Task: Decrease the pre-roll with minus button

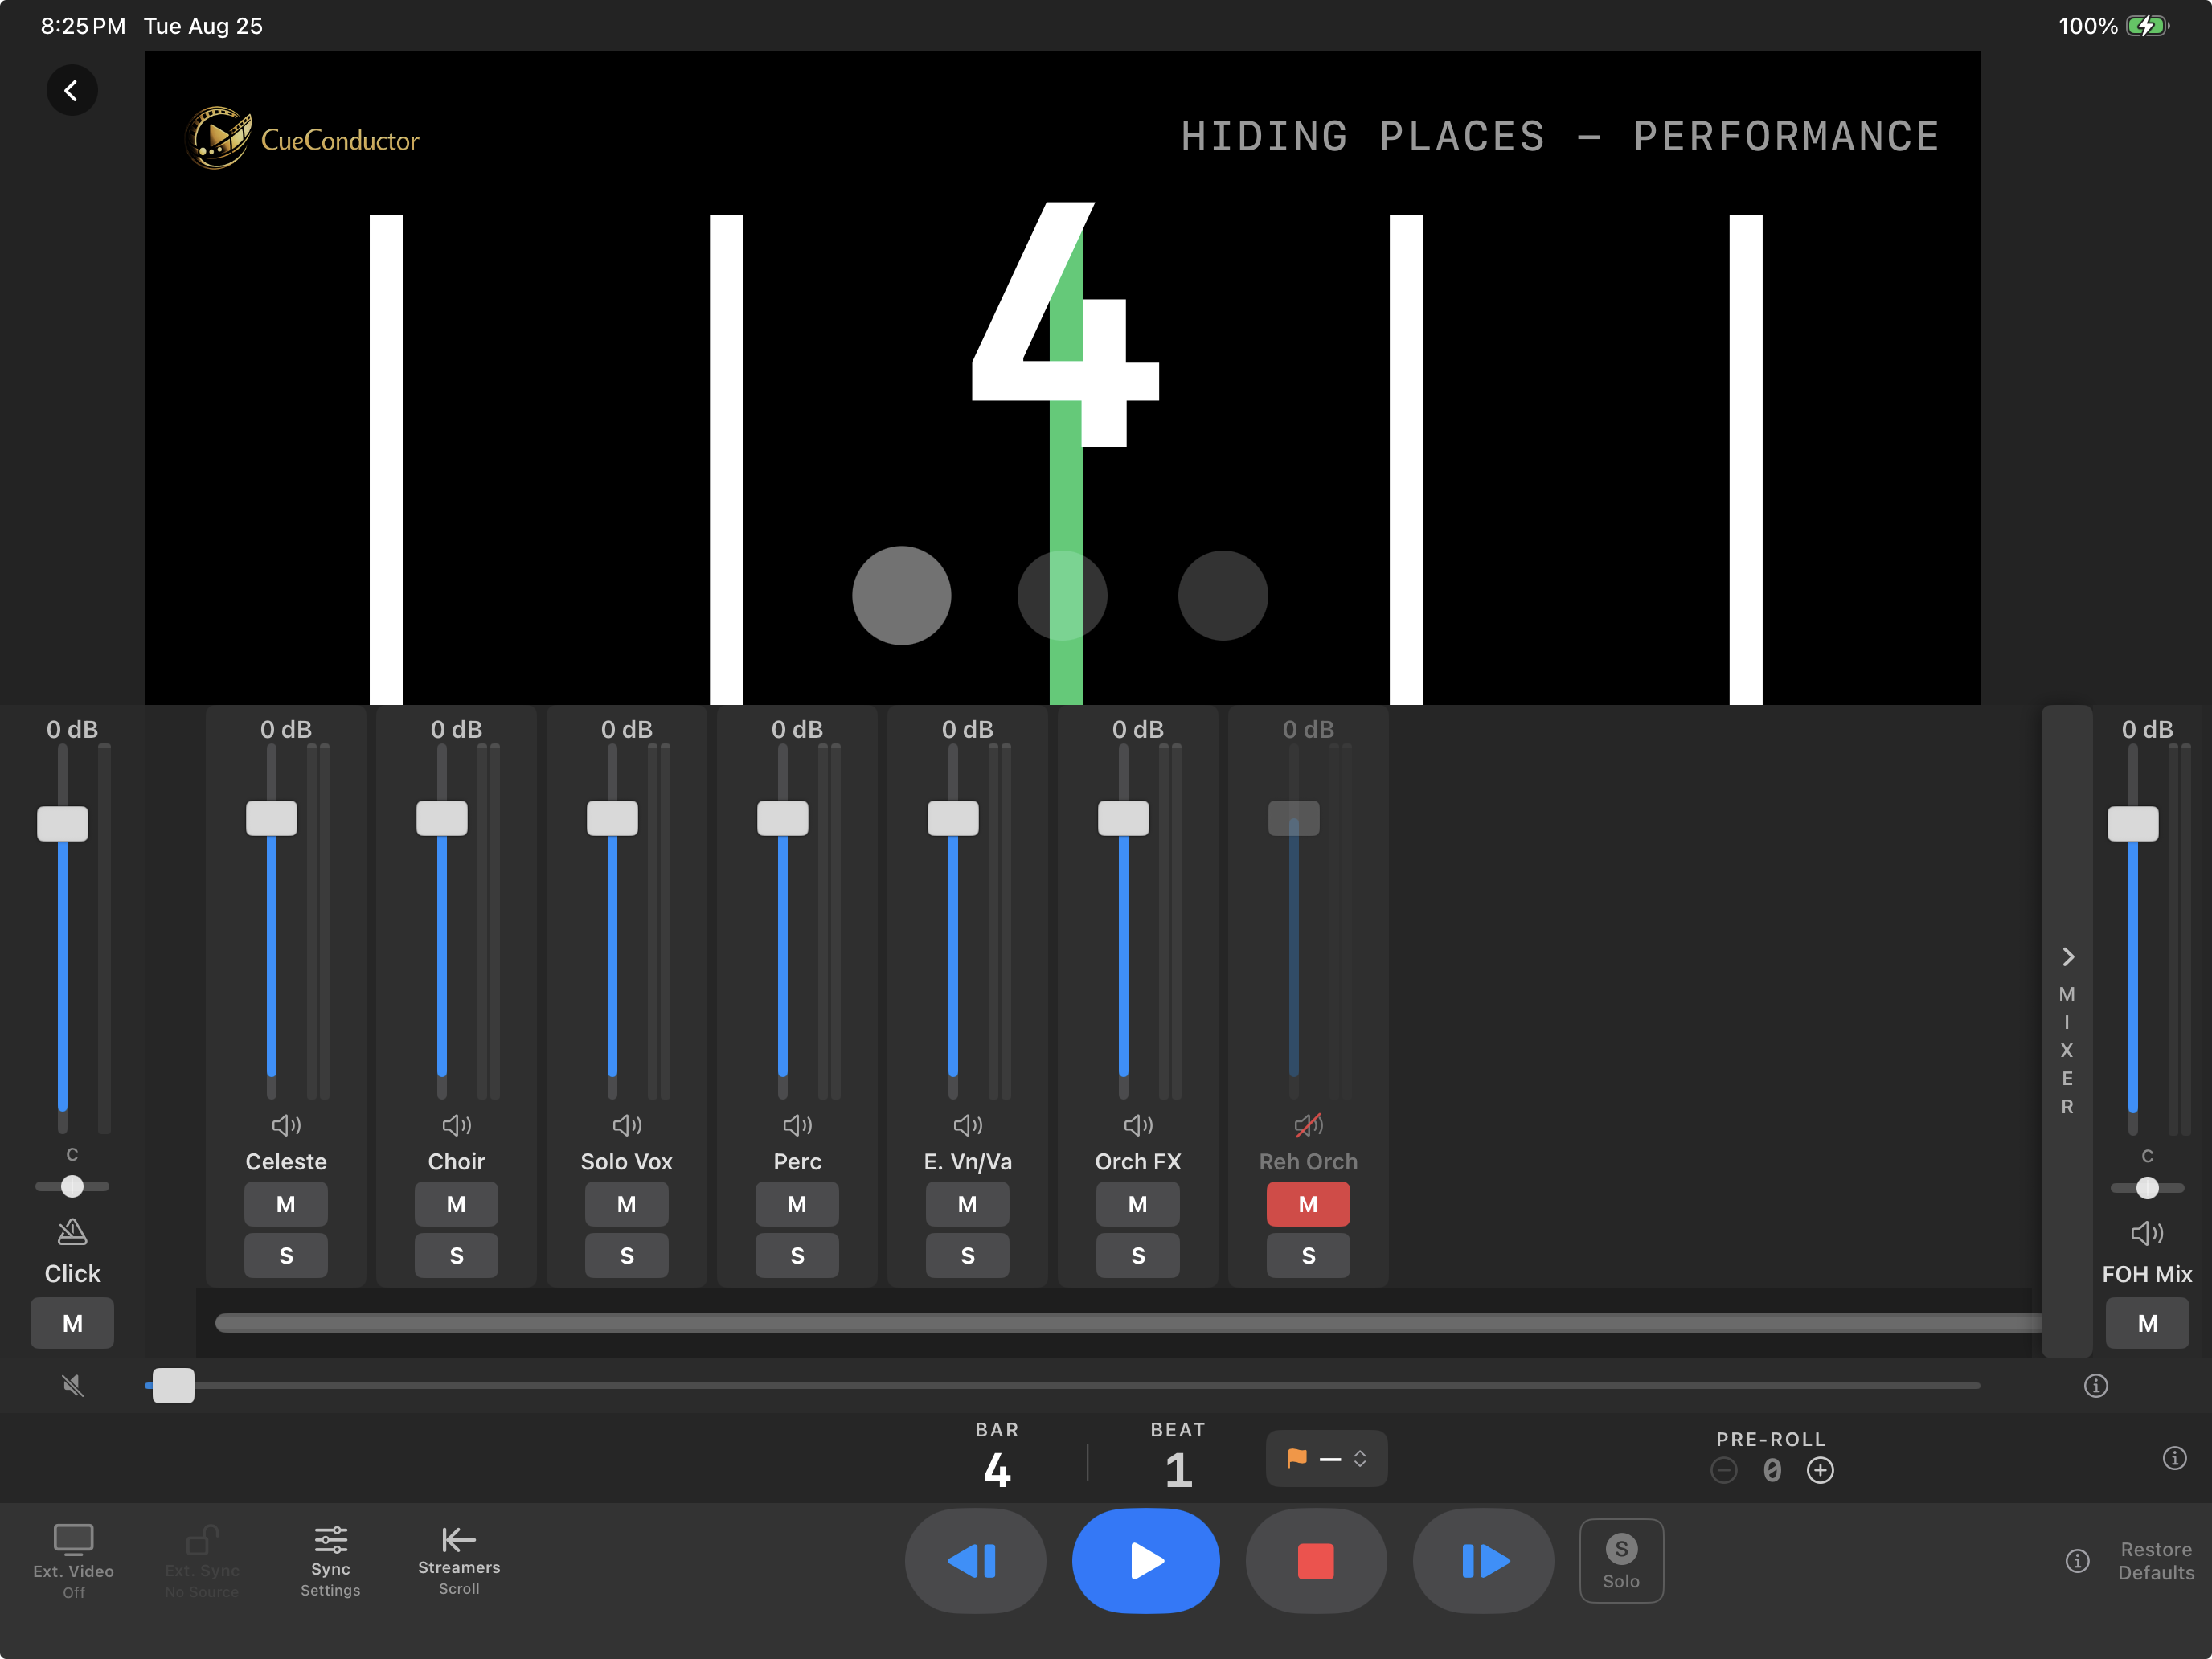Action: [x=1724, y=1470]
